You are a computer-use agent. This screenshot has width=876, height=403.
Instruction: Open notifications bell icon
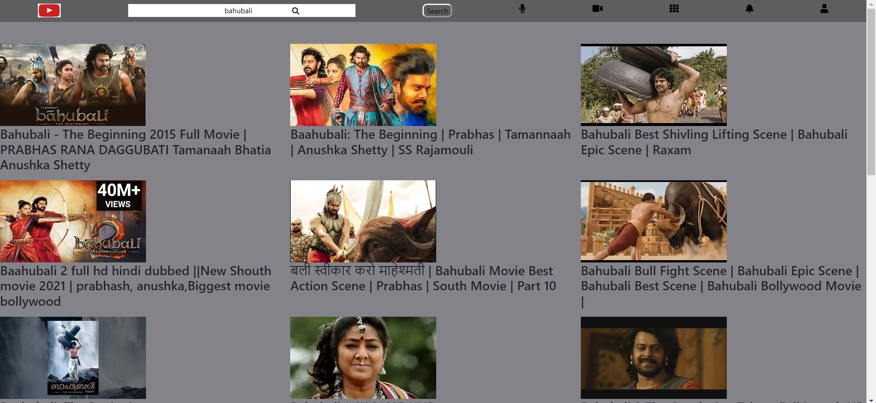tap(749, 9)
